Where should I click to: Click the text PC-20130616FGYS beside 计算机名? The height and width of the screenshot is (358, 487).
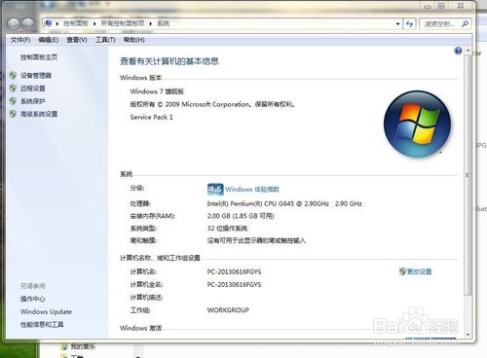click(x=234, y=271)
